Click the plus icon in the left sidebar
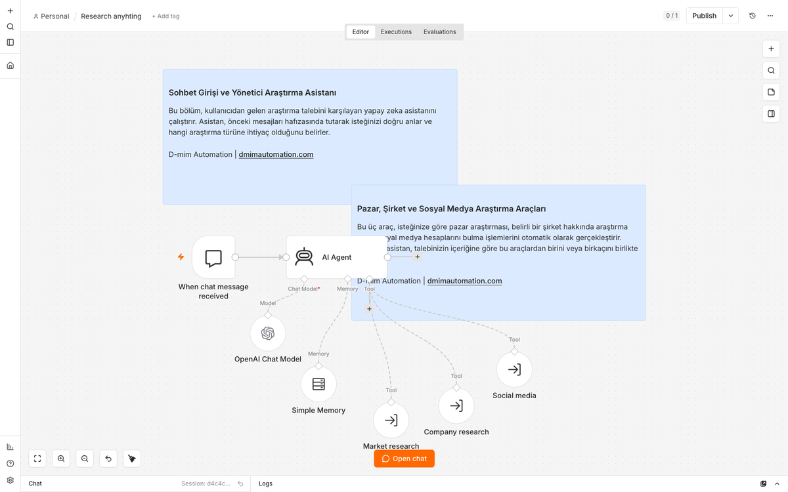The width and height of the screenshot is (788, 492). (x=10, y=10)
